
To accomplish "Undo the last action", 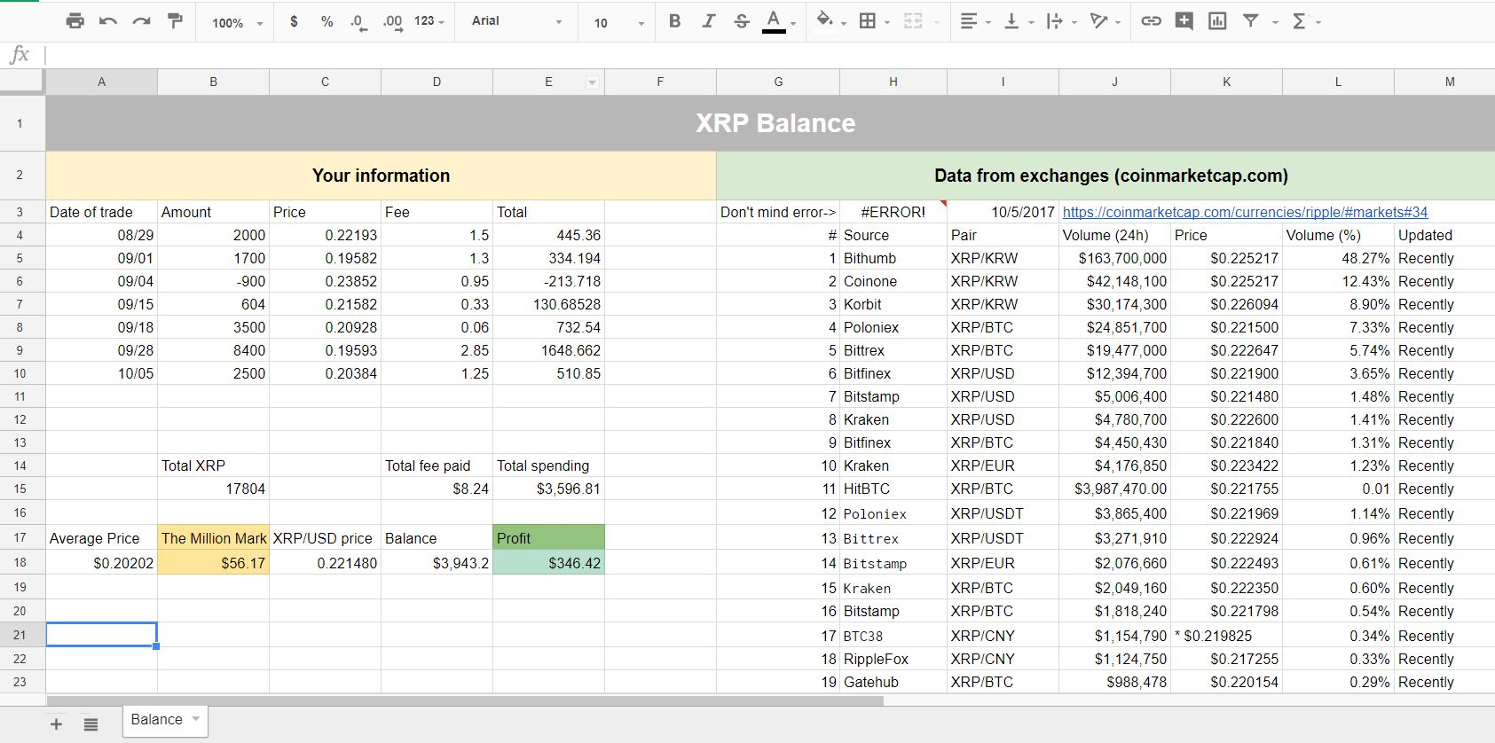I will [108, 21].
